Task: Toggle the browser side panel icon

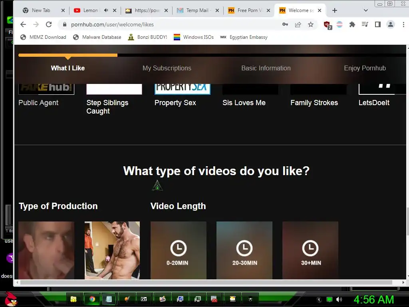Action: [378, 24]
